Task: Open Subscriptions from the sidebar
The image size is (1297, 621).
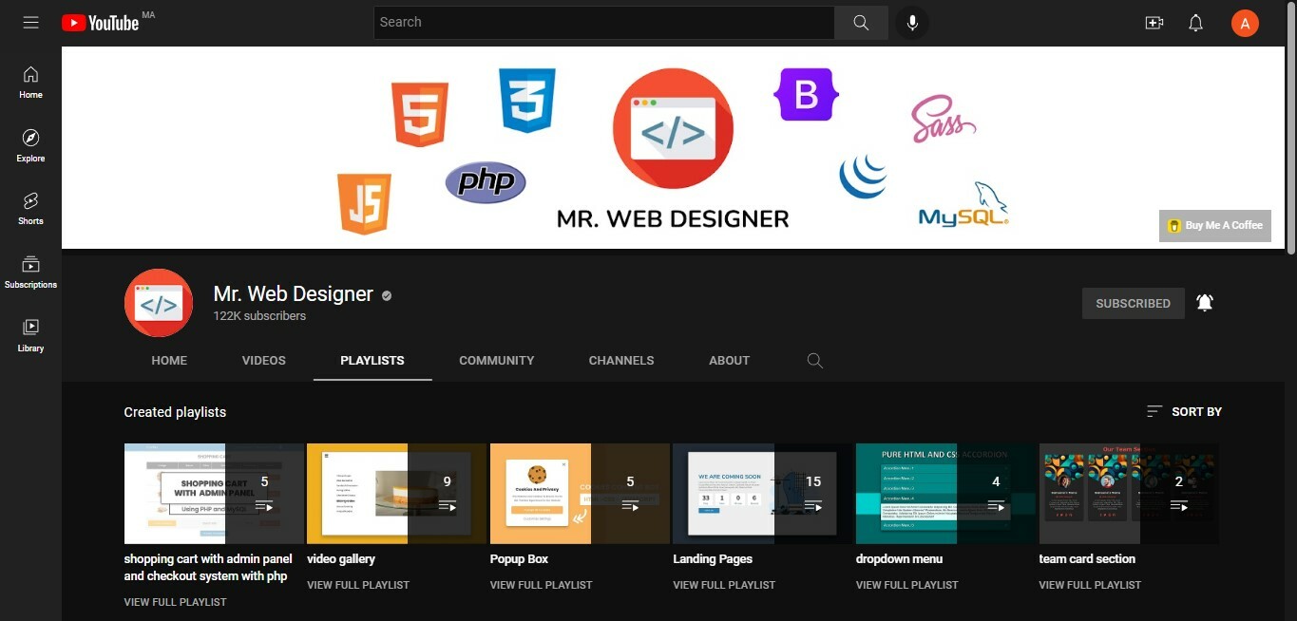Action: (29, 272)
